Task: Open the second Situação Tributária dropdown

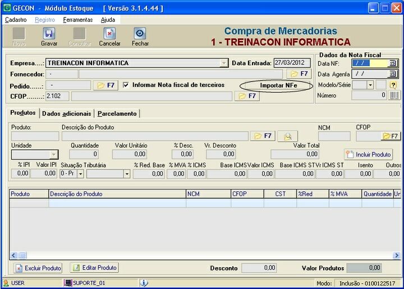Action: pos(127,174)
